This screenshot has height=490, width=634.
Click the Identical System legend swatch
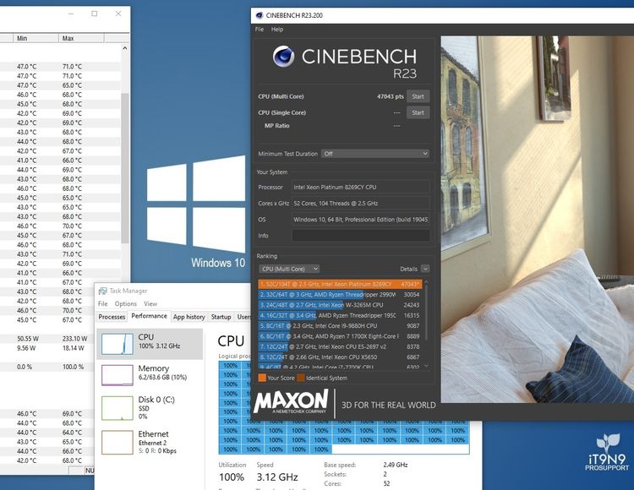(x=301, y=378)
